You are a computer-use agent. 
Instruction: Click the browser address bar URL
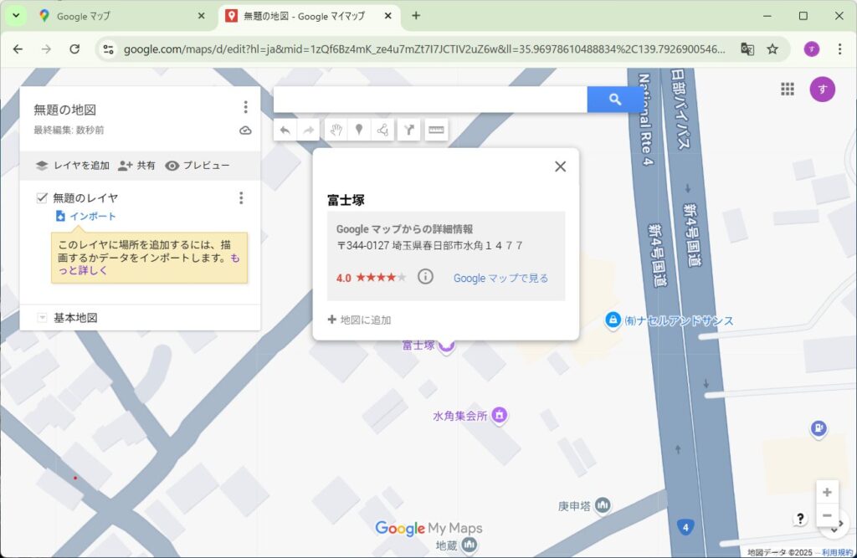click(424, 49)
